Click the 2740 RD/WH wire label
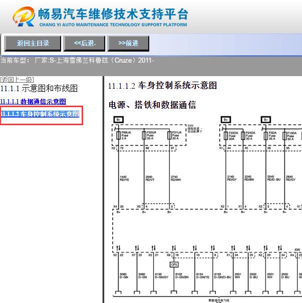Viewport: 302px width, 303px height. (176, 178)
